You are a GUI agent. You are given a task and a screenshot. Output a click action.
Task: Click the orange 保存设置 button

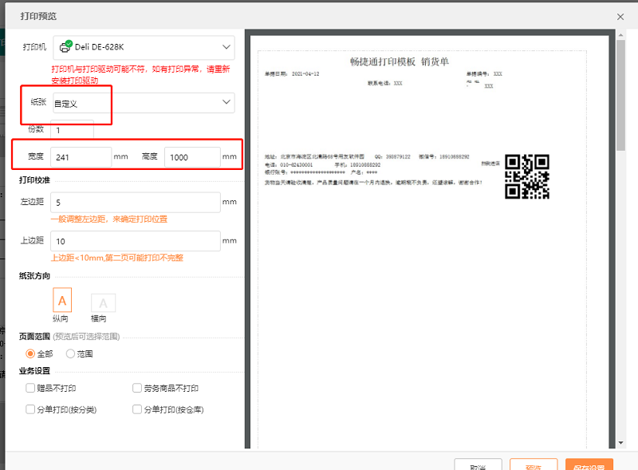click(589, 464)
